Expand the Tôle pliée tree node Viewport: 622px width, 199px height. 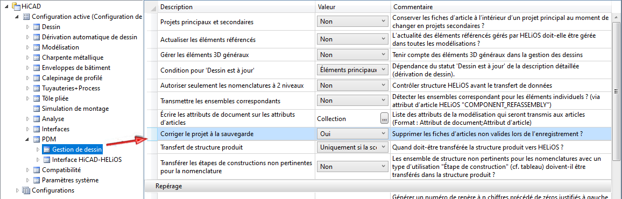27,98
